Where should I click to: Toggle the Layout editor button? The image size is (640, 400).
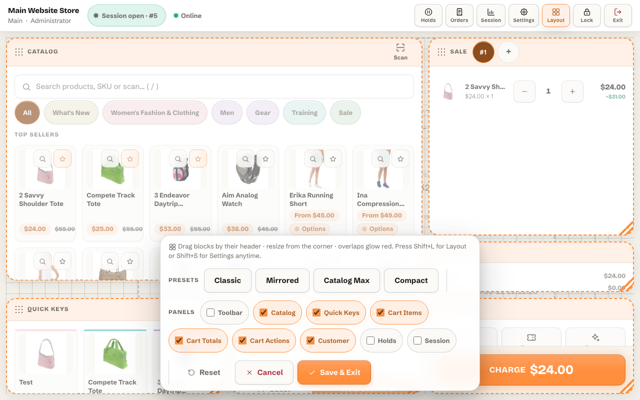click(556, 15)
